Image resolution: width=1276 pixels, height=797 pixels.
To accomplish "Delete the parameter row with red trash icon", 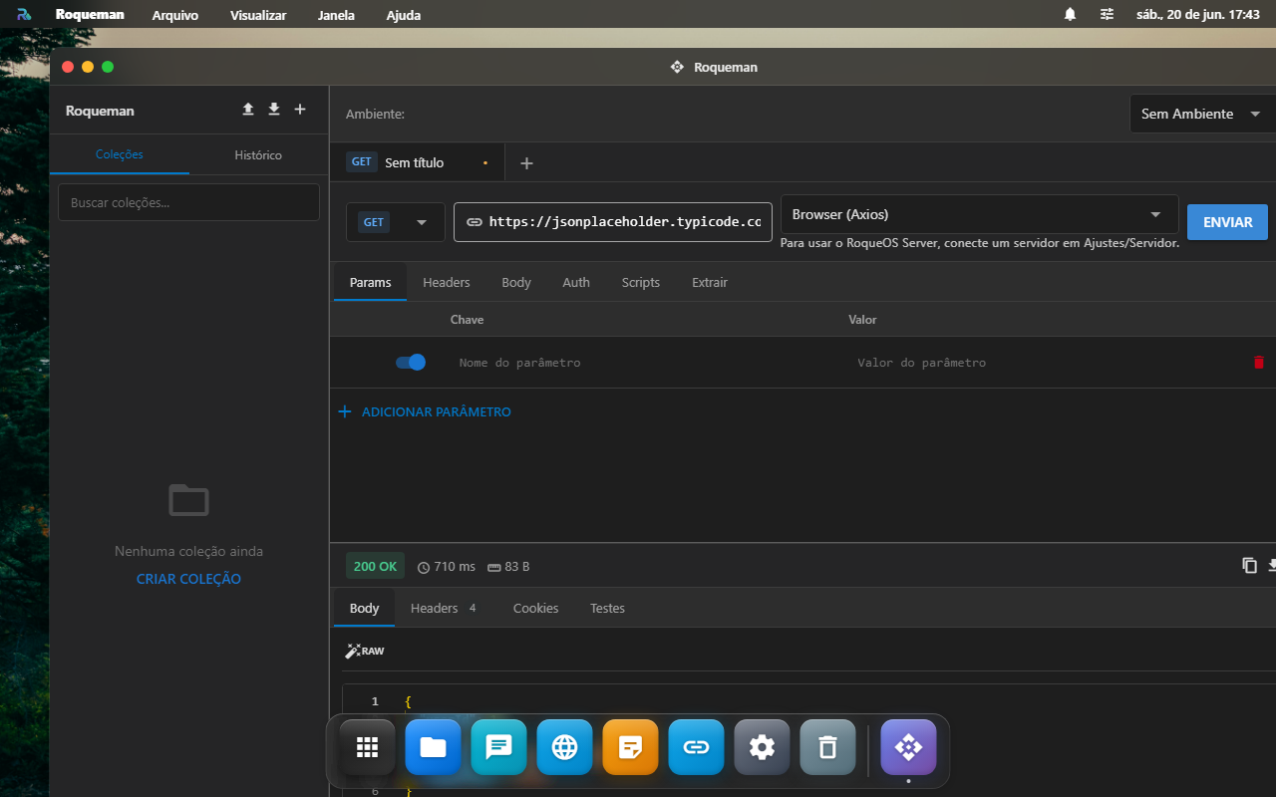I will coord(1259,363).
